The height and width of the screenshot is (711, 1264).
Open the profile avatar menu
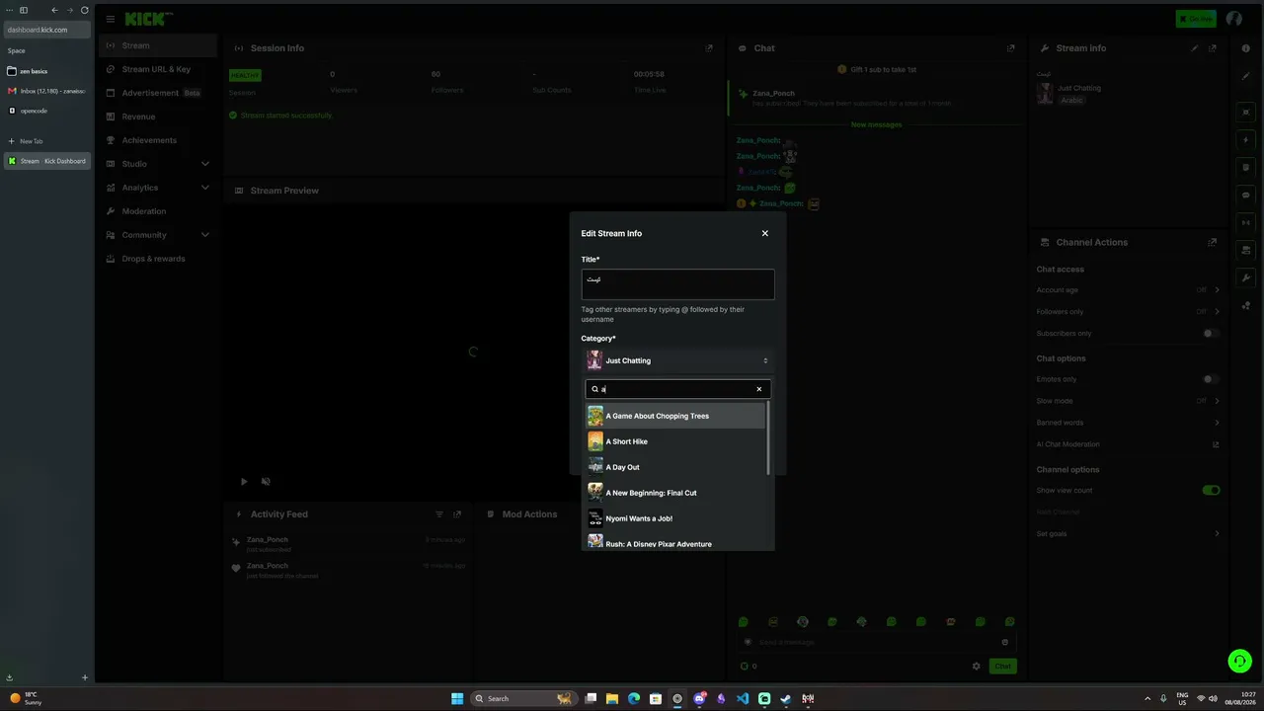coord(1234,19)
